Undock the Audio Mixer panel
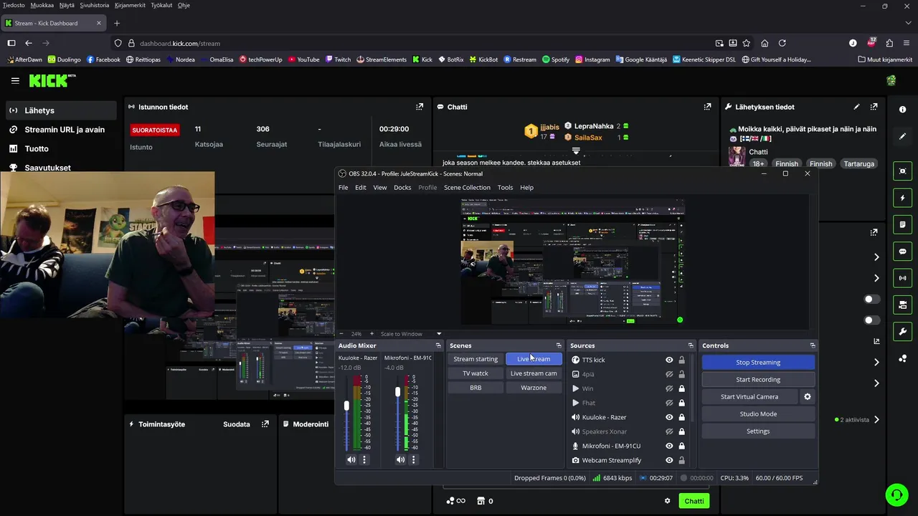 pyautogui.click(x=438, y=345)
